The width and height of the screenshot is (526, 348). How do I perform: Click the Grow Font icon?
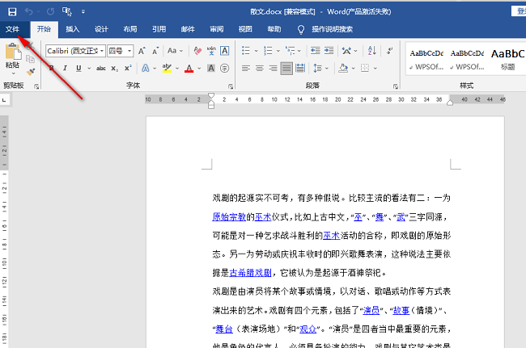click(142, 51)
